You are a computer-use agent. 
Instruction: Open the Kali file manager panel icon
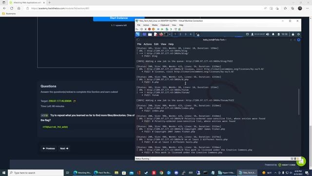click(150, 34)
